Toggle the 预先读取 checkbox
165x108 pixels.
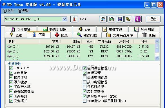point(11,77)
